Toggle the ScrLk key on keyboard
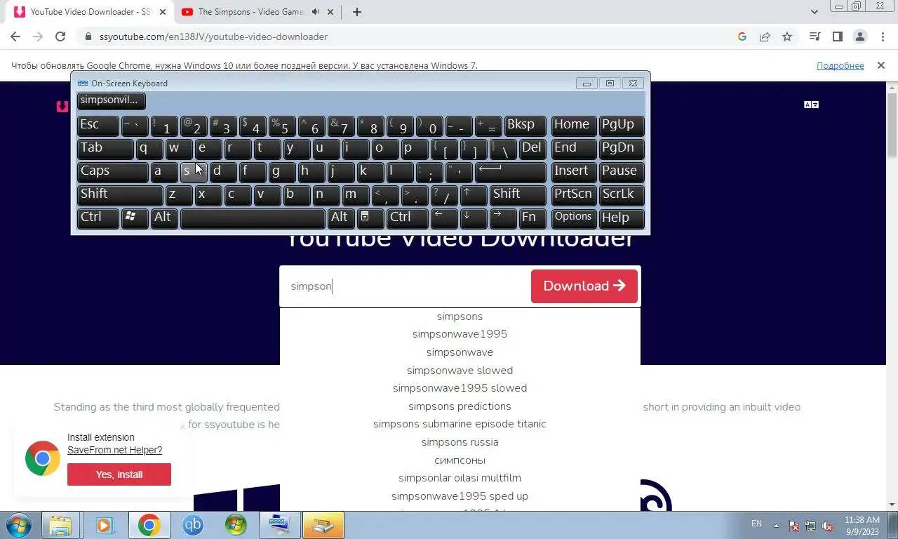Viewport: 898px width, 539px height. pyautogui.click(x=622, y=194)
